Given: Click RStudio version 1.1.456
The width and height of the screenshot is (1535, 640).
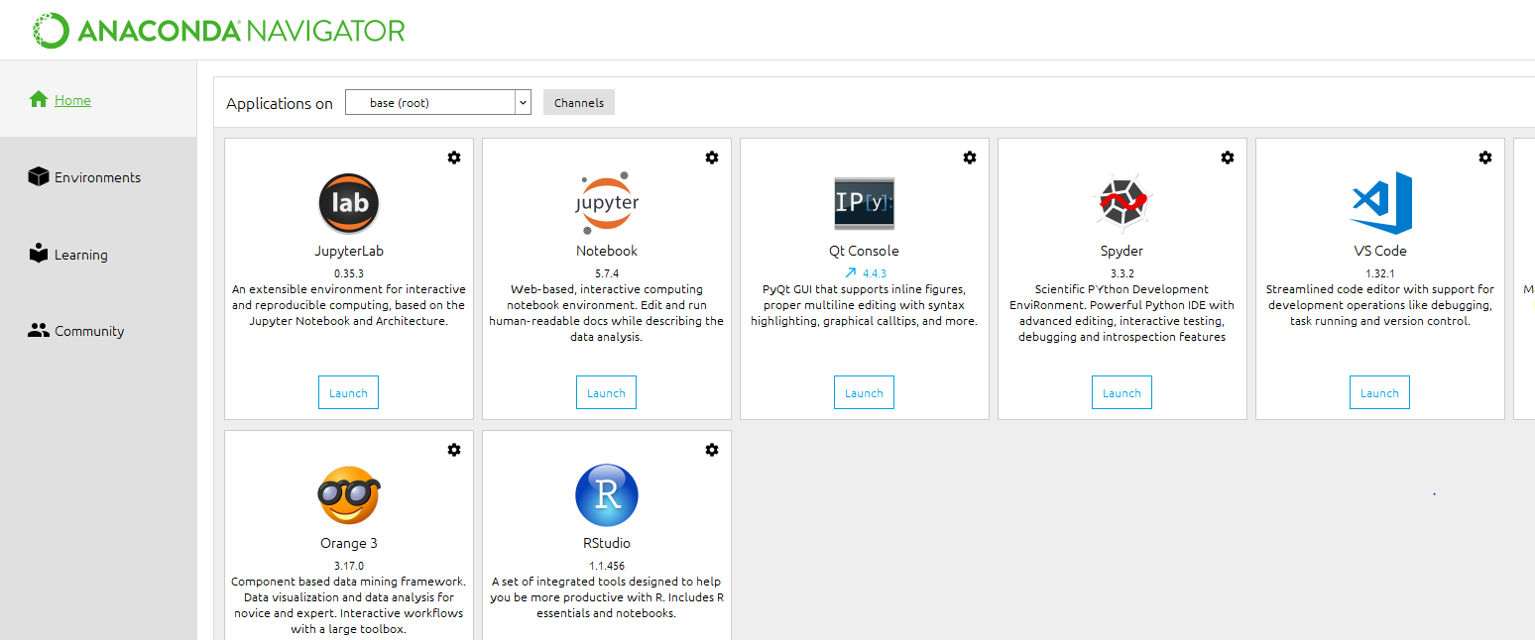Looking at the screenshot, I should point(607,565).
